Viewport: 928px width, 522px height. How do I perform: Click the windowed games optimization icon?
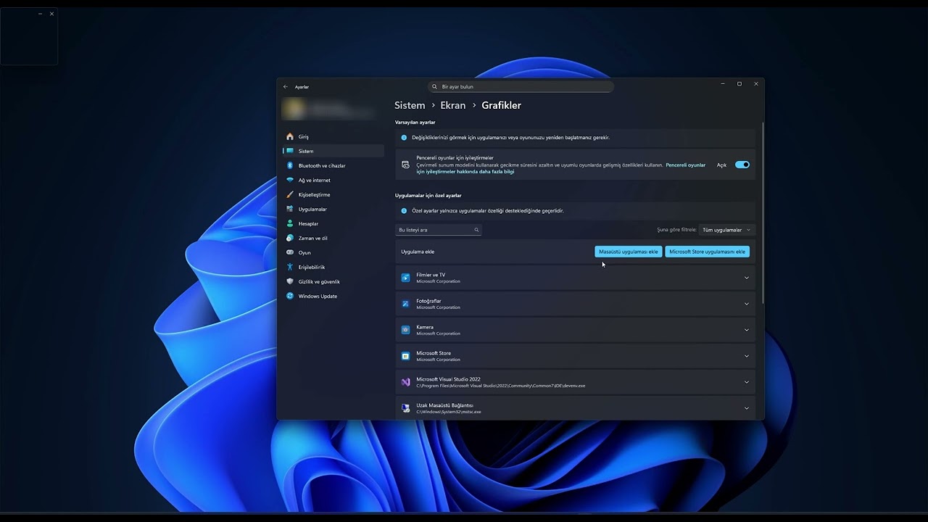click(x=405, y=165)
